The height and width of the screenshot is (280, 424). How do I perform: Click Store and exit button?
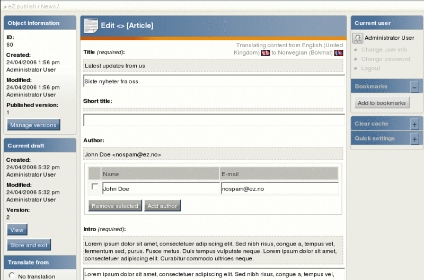pyautogui.click(x=29, y=245)
